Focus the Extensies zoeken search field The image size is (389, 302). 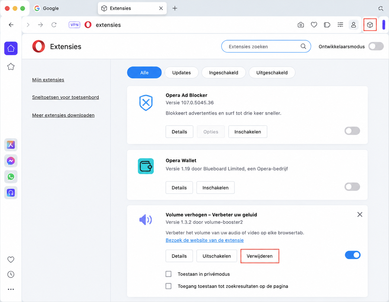click(266, 46)
